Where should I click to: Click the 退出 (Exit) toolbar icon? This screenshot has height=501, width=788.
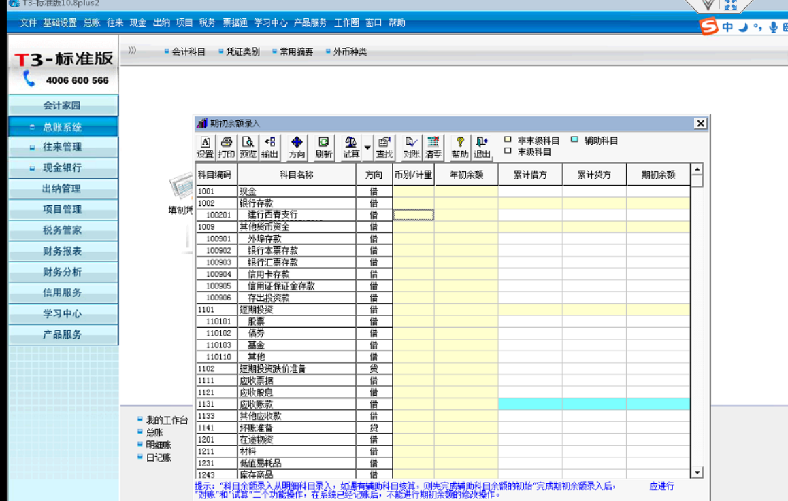(482, 148)
